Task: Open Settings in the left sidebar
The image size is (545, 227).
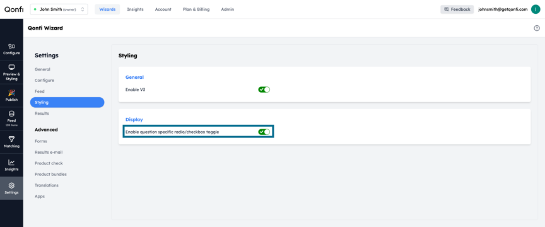Action: click(11, 188)
